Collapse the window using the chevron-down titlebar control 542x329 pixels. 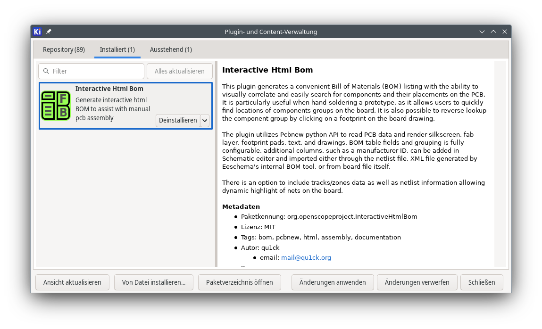point(482,32)
